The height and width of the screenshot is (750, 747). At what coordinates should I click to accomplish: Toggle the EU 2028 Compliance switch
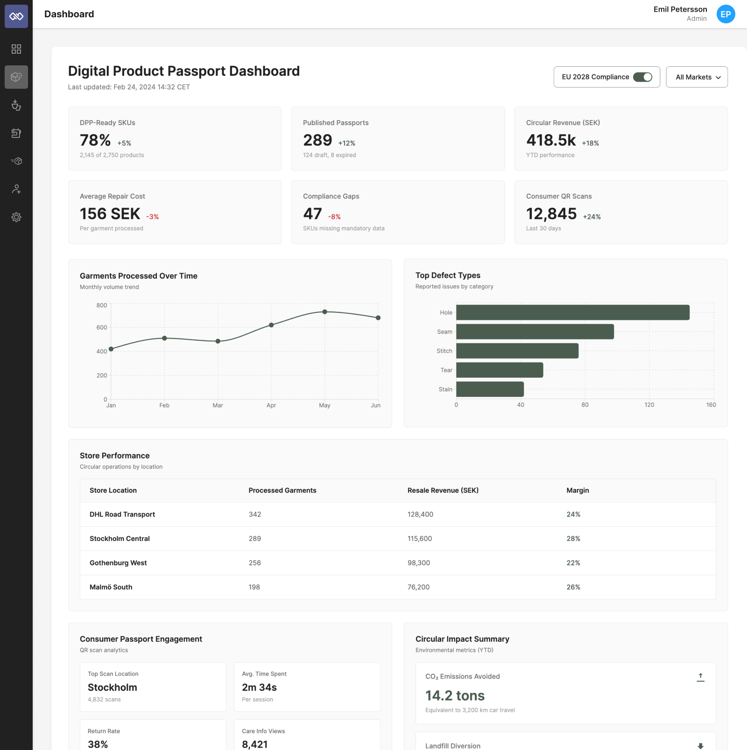coord(642,77)
